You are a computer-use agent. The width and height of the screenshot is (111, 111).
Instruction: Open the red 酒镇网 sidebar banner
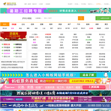(x=14, y=36)
